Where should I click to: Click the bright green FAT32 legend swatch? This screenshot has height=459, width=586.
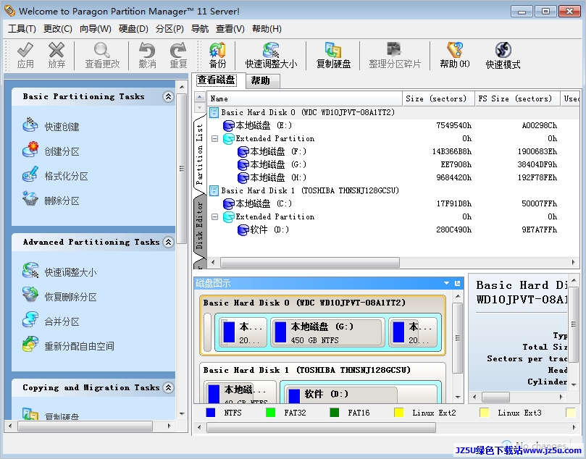(270, 413)
